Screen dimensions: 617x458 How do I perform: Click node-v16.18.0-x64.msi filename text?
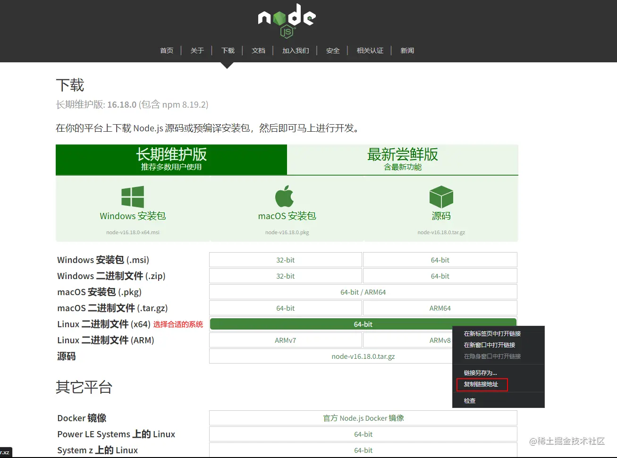click(133, 232)
